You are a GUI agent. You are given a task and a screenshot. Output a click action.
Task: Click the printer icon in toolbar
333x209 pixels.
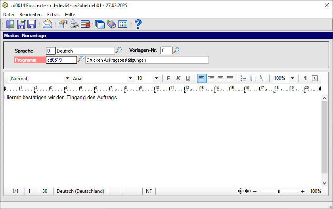click(x=74, y=24)
